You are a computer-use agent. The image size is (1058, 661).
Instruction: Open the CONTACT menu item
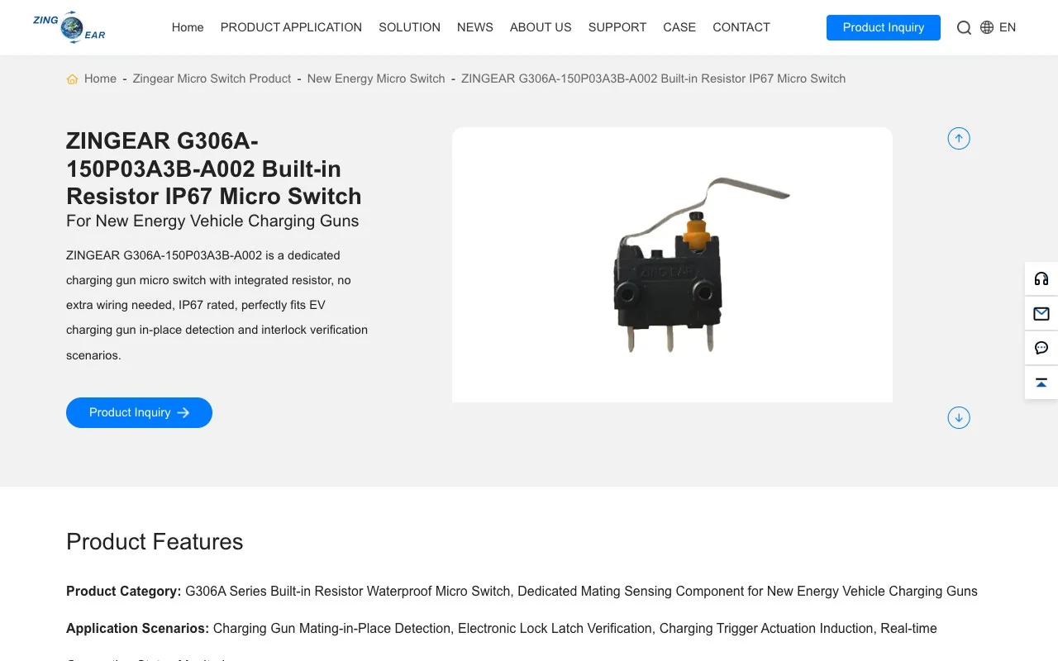[741, 27]
